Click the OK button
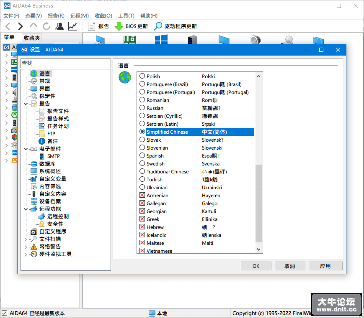Viewport: 364px width, 318px height. [256, 266]
